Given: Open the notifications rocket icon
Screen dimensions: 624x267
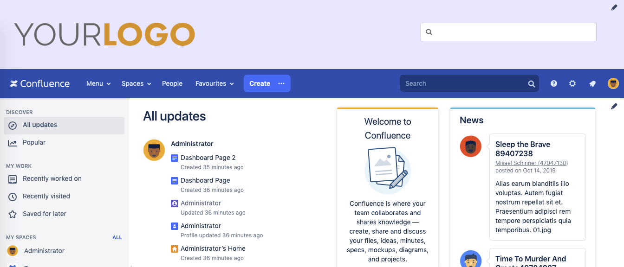Looking at the screenshot, I should pyautogui.click(x=592, y=83).
